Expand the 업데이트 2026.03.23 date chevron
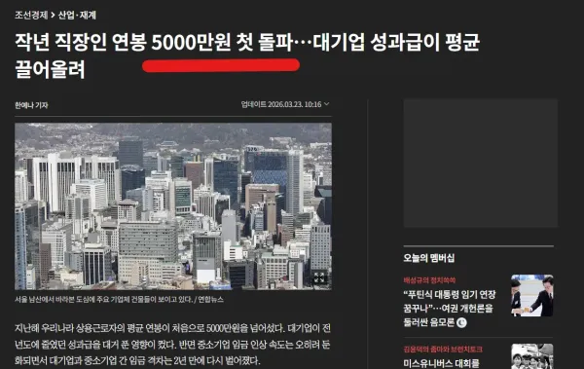Screen dimensions: 584x369 (x=327, y=104)
